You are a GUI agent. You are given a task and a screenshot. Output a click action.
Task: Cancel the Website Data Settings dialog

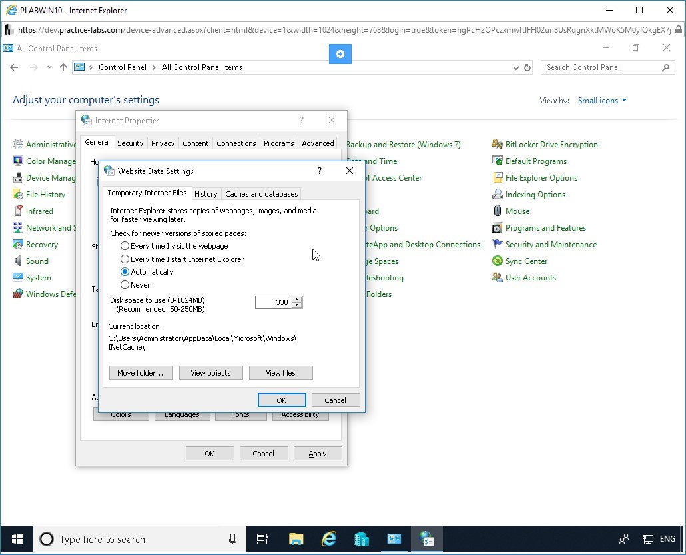coord(335,400)
